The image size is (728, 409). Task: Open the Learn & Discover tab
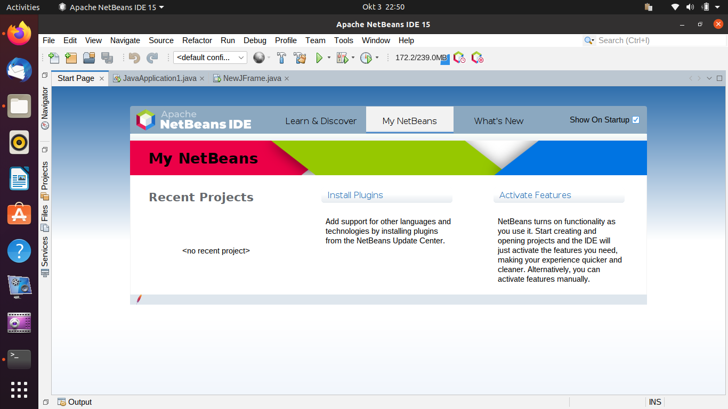point(321,121)
